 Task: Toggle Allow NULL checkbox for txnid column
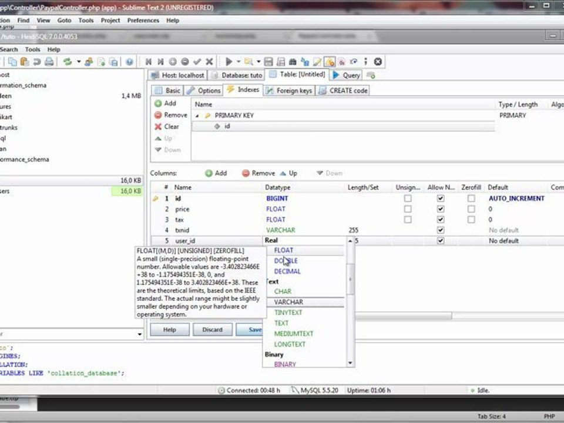click(440, 230)
